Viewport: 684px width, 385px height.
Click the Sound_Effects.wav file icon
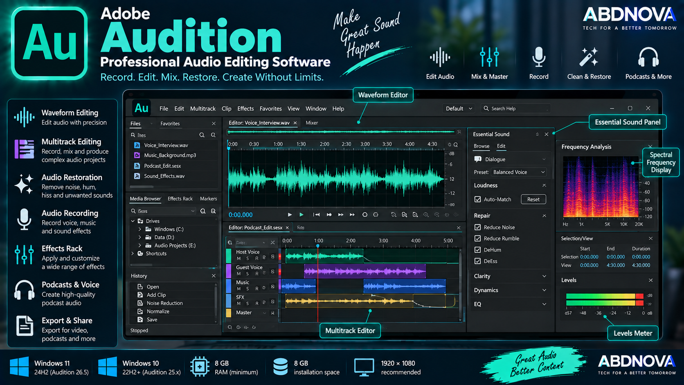pos(137,176)
